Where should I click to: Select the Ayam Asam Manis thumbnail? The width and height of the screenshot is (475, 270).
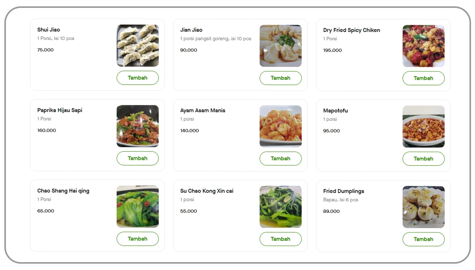[280, 126]
